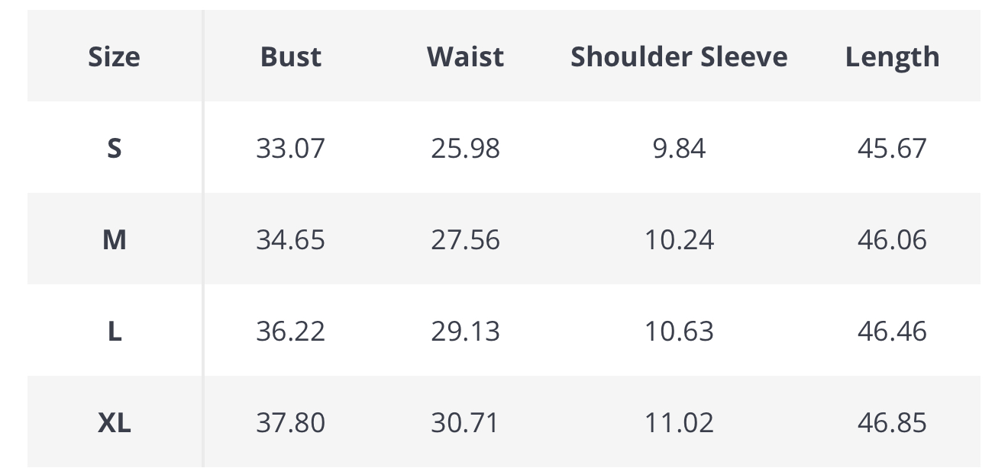Screen dimensions: 1008x468
Task: Select the Shoulder Sleeve column header
Action: 679,57
